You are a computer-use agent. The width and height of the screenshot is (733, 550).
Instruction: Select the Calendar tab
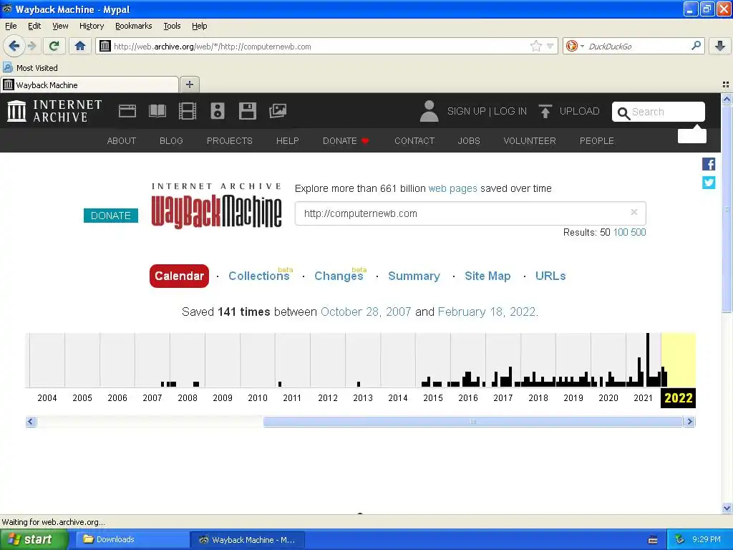[x=179, y=276]
